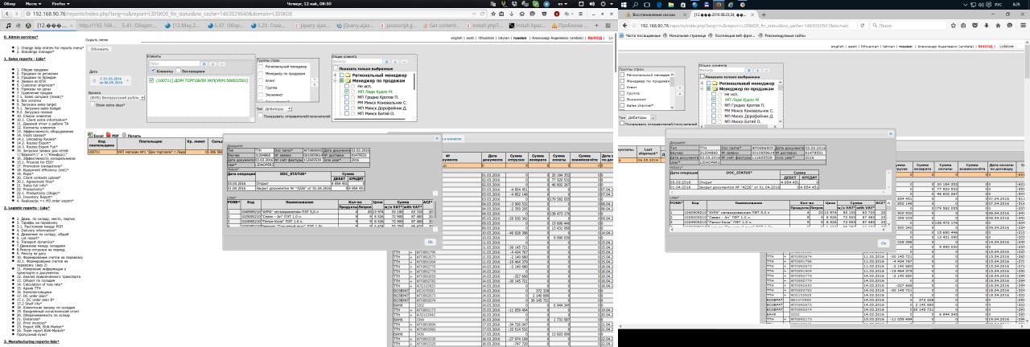Click ВЫХОД logout link in right window
This screenshot has width=1030, height=347.
tap(985, 46)
